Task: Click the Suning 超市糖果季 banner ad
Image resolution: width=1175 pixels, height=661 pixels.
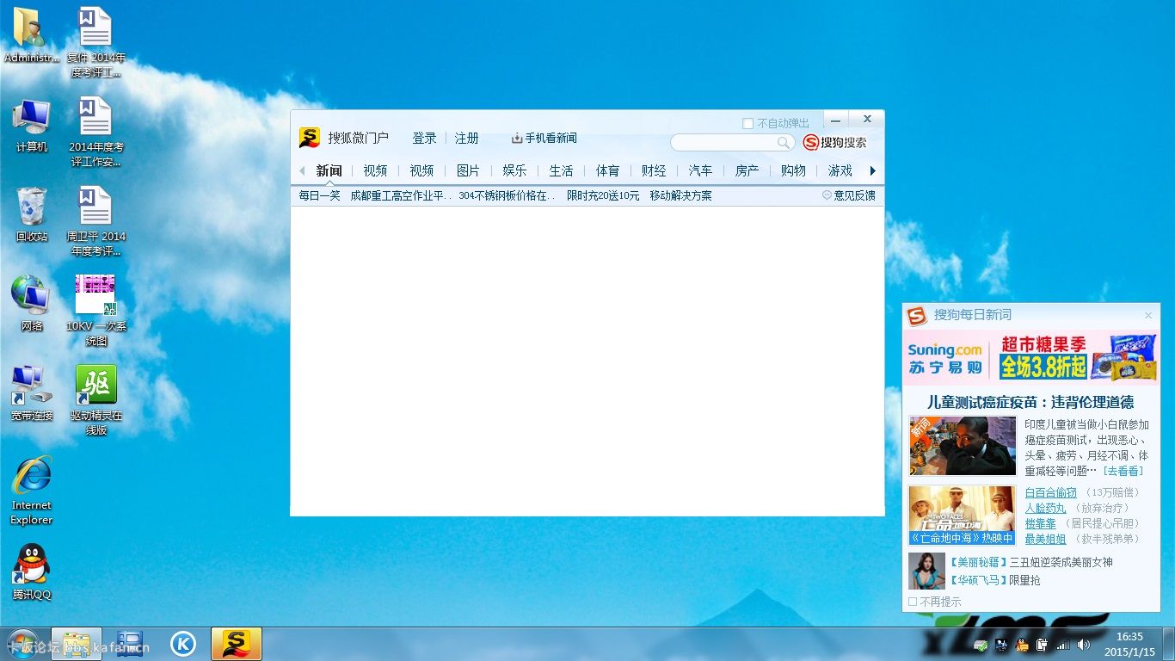Action: tap(1030, 359)
